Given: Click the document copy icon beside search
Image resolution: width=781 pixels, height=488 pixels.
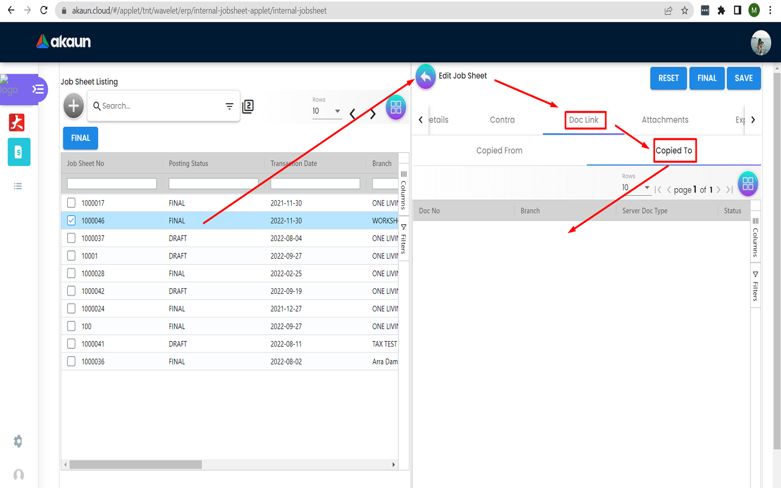Looking at the screenshot, I should pyautogui.click(x=248, y=106).
